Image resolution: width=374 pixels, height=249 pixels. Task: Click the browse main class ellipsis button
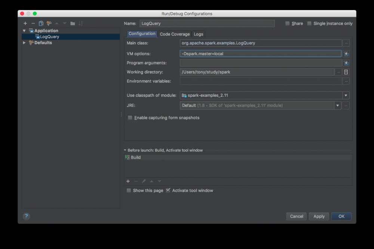(x=346, y=43)
